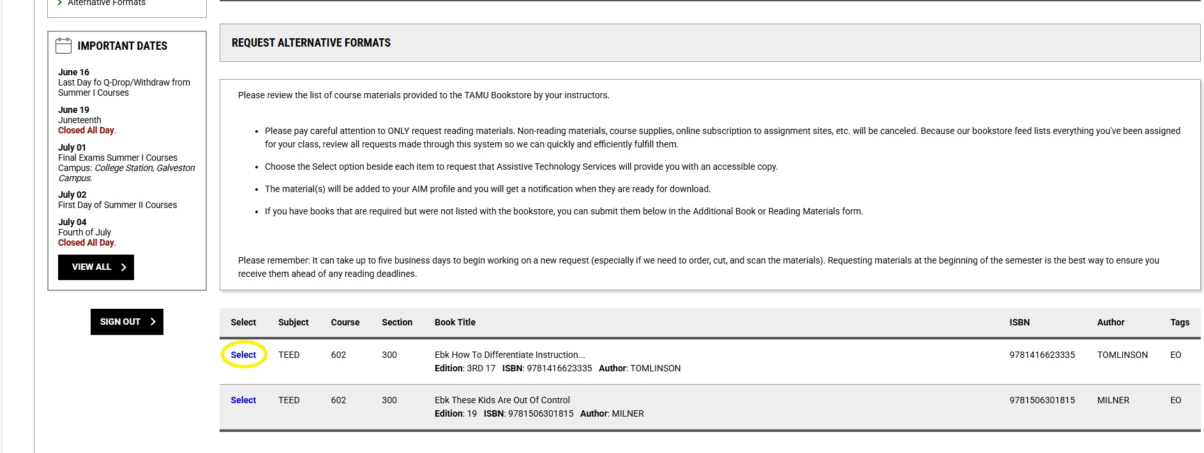Click the ISBN column header
The image size is (1204, 453).
point(1020,322)
